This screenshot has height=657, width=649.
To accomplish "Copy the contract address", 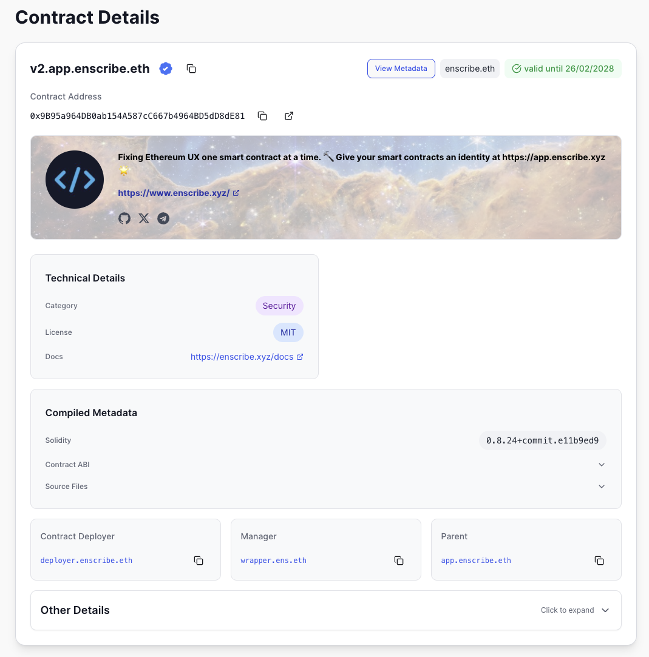I will 262,116.
